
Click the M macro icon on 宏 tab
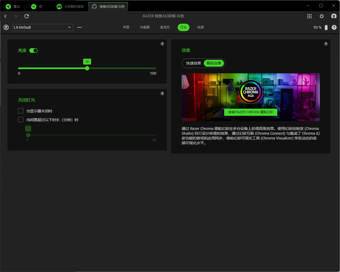[34, 7]
